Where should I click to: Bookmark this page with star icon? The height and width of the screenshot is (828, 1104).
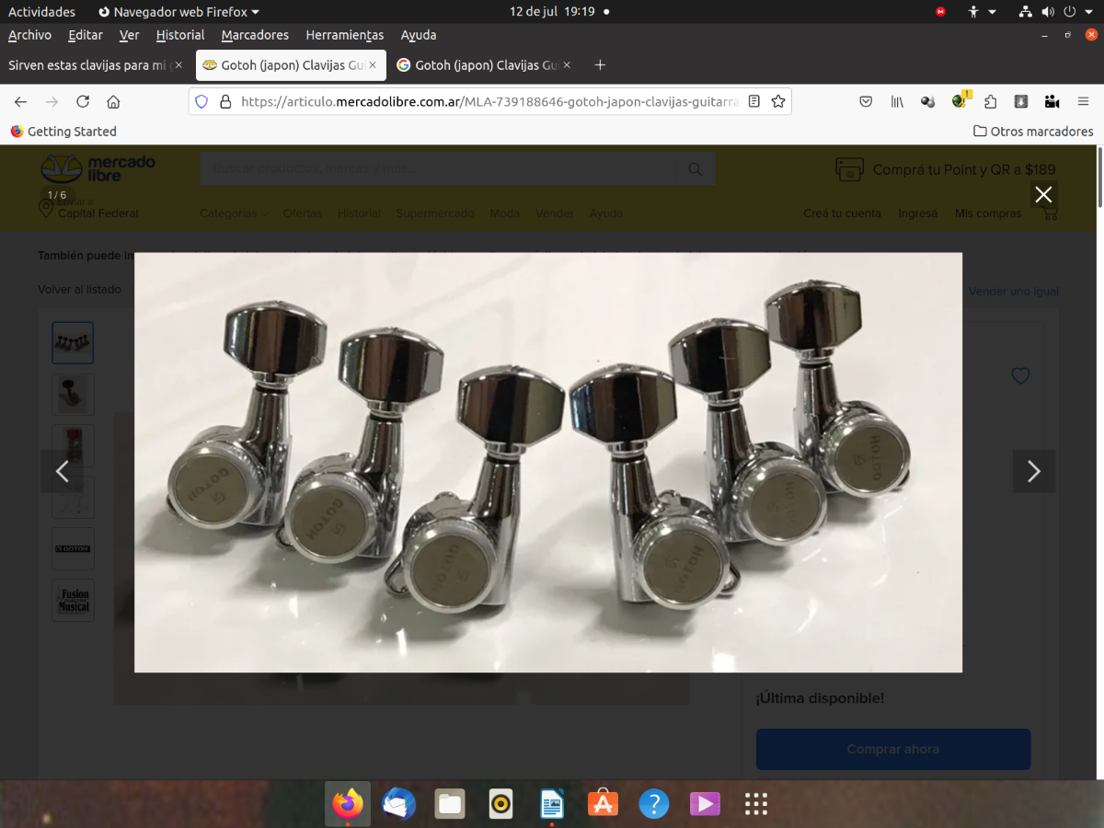pyautogui.click(x=778, y=101)
